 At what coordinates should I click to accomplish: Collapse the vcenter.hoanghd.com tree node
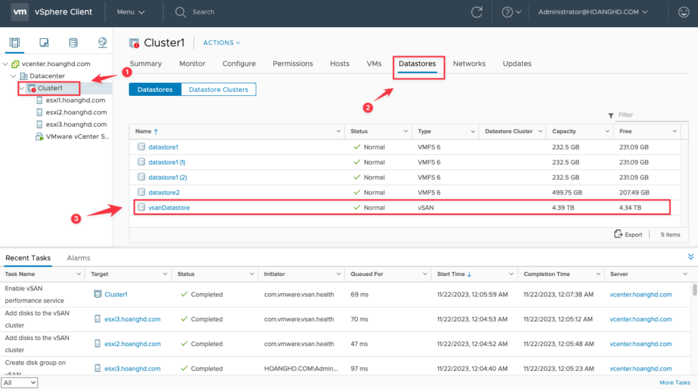coord(5,64)
